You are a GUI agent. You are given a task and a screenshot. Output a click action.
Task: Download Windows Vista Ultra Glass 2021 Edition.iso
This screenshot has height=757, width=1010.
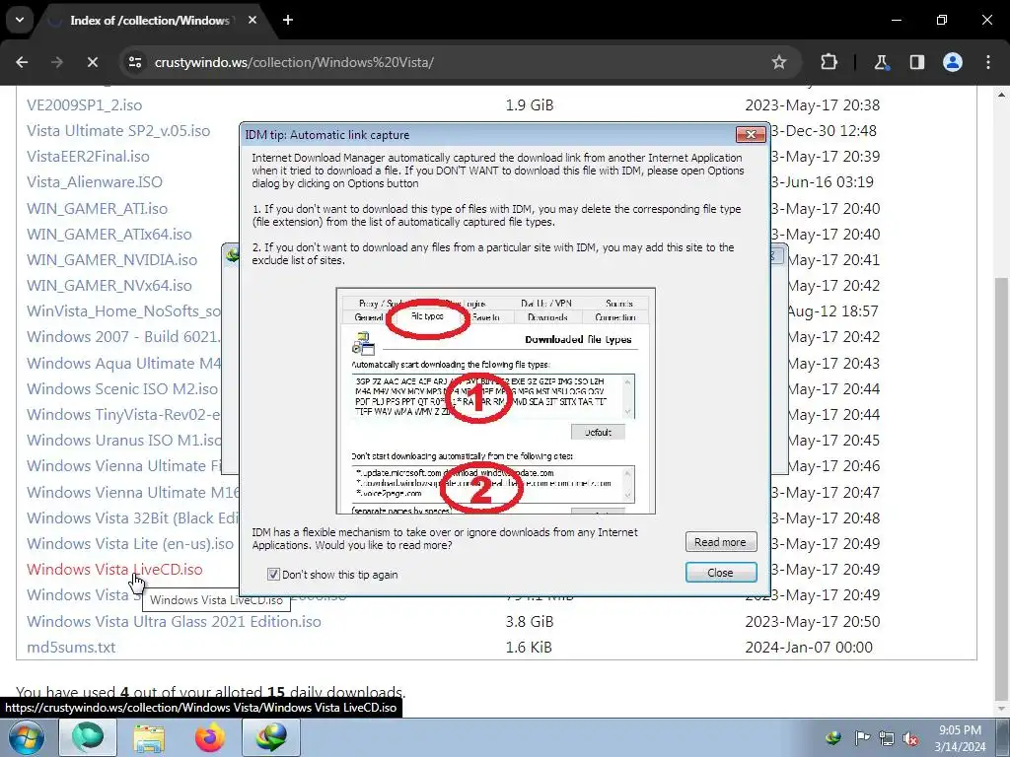coord(174,622)
